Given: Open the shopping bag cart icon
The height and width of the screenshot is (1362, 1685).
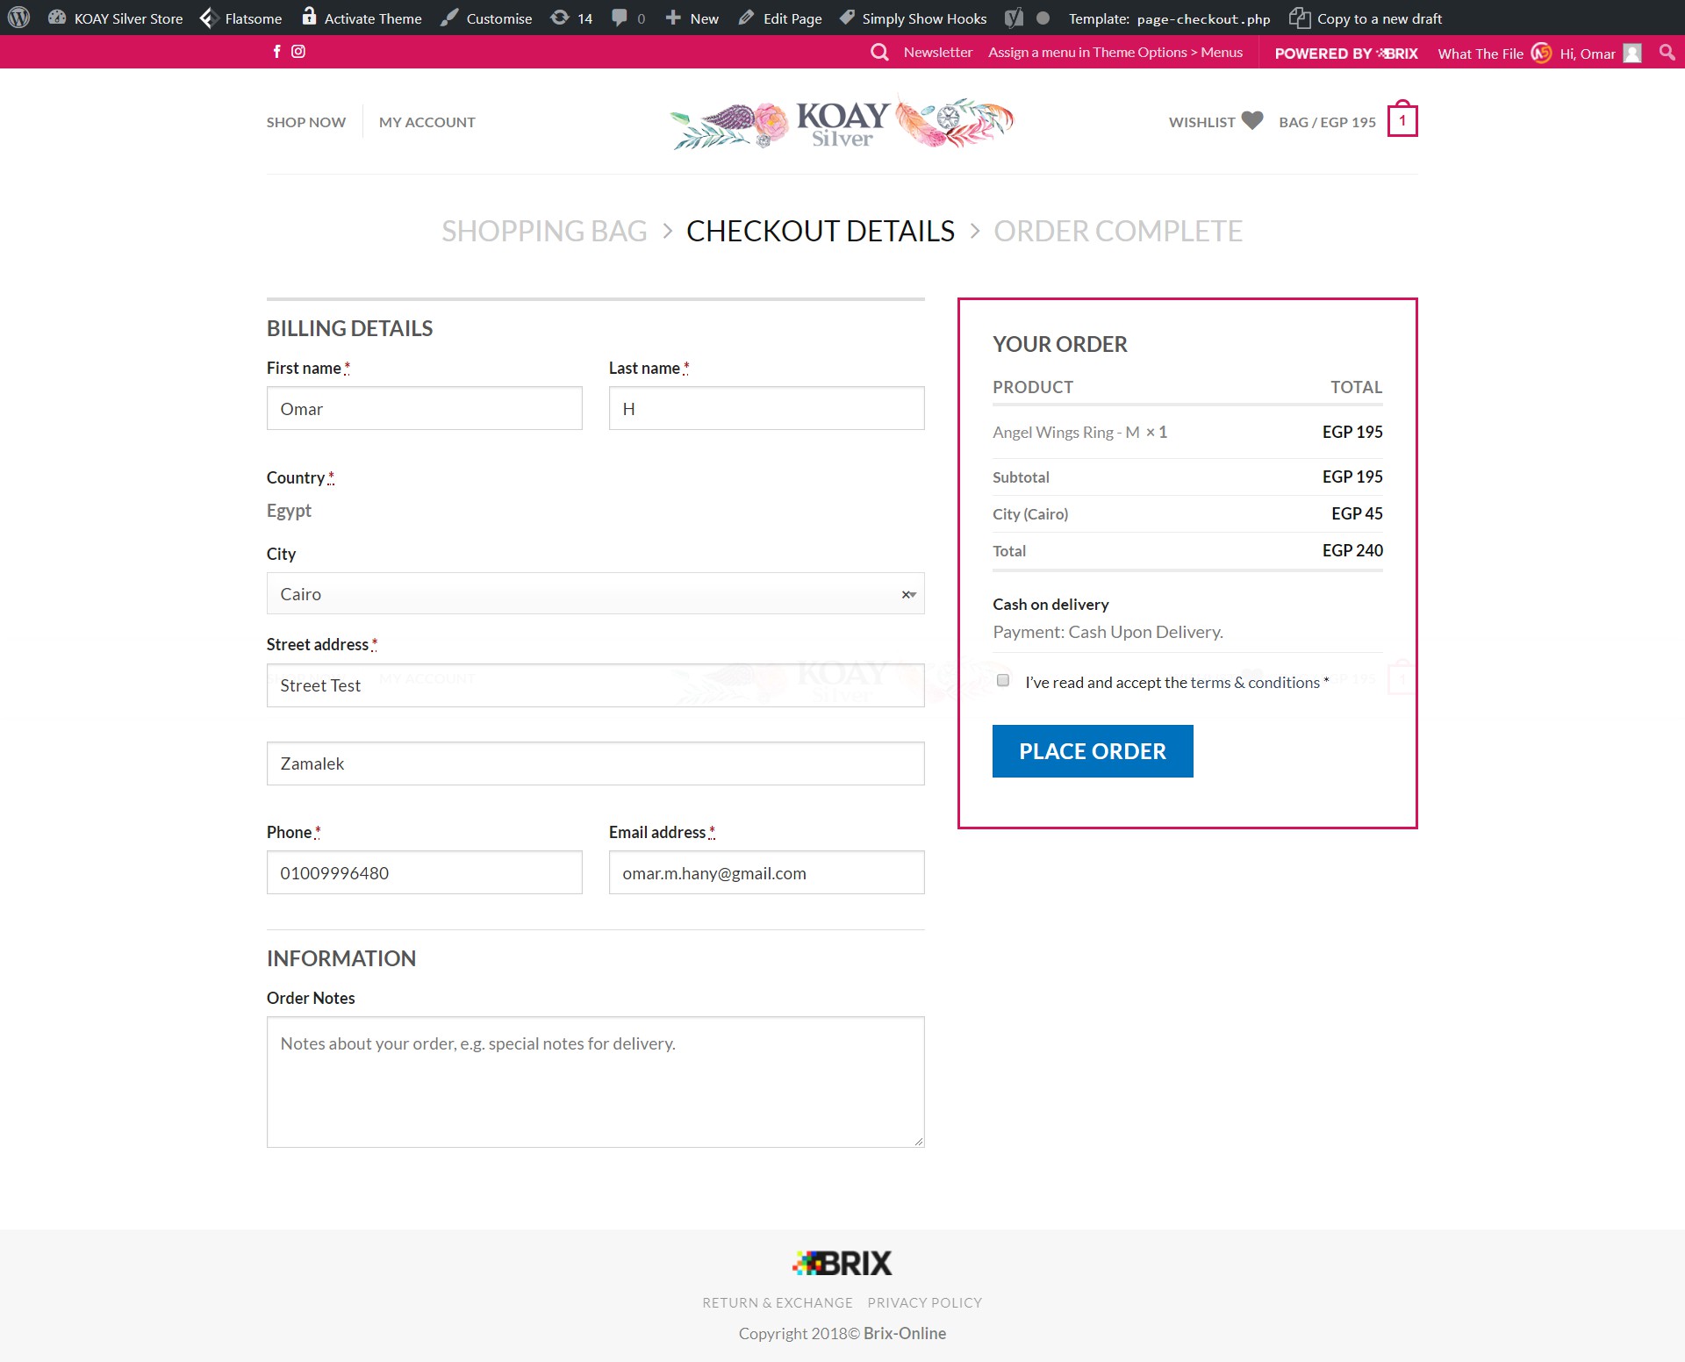Looking at the screenshot, I should pyautogui.click(x=1402, y=121).
